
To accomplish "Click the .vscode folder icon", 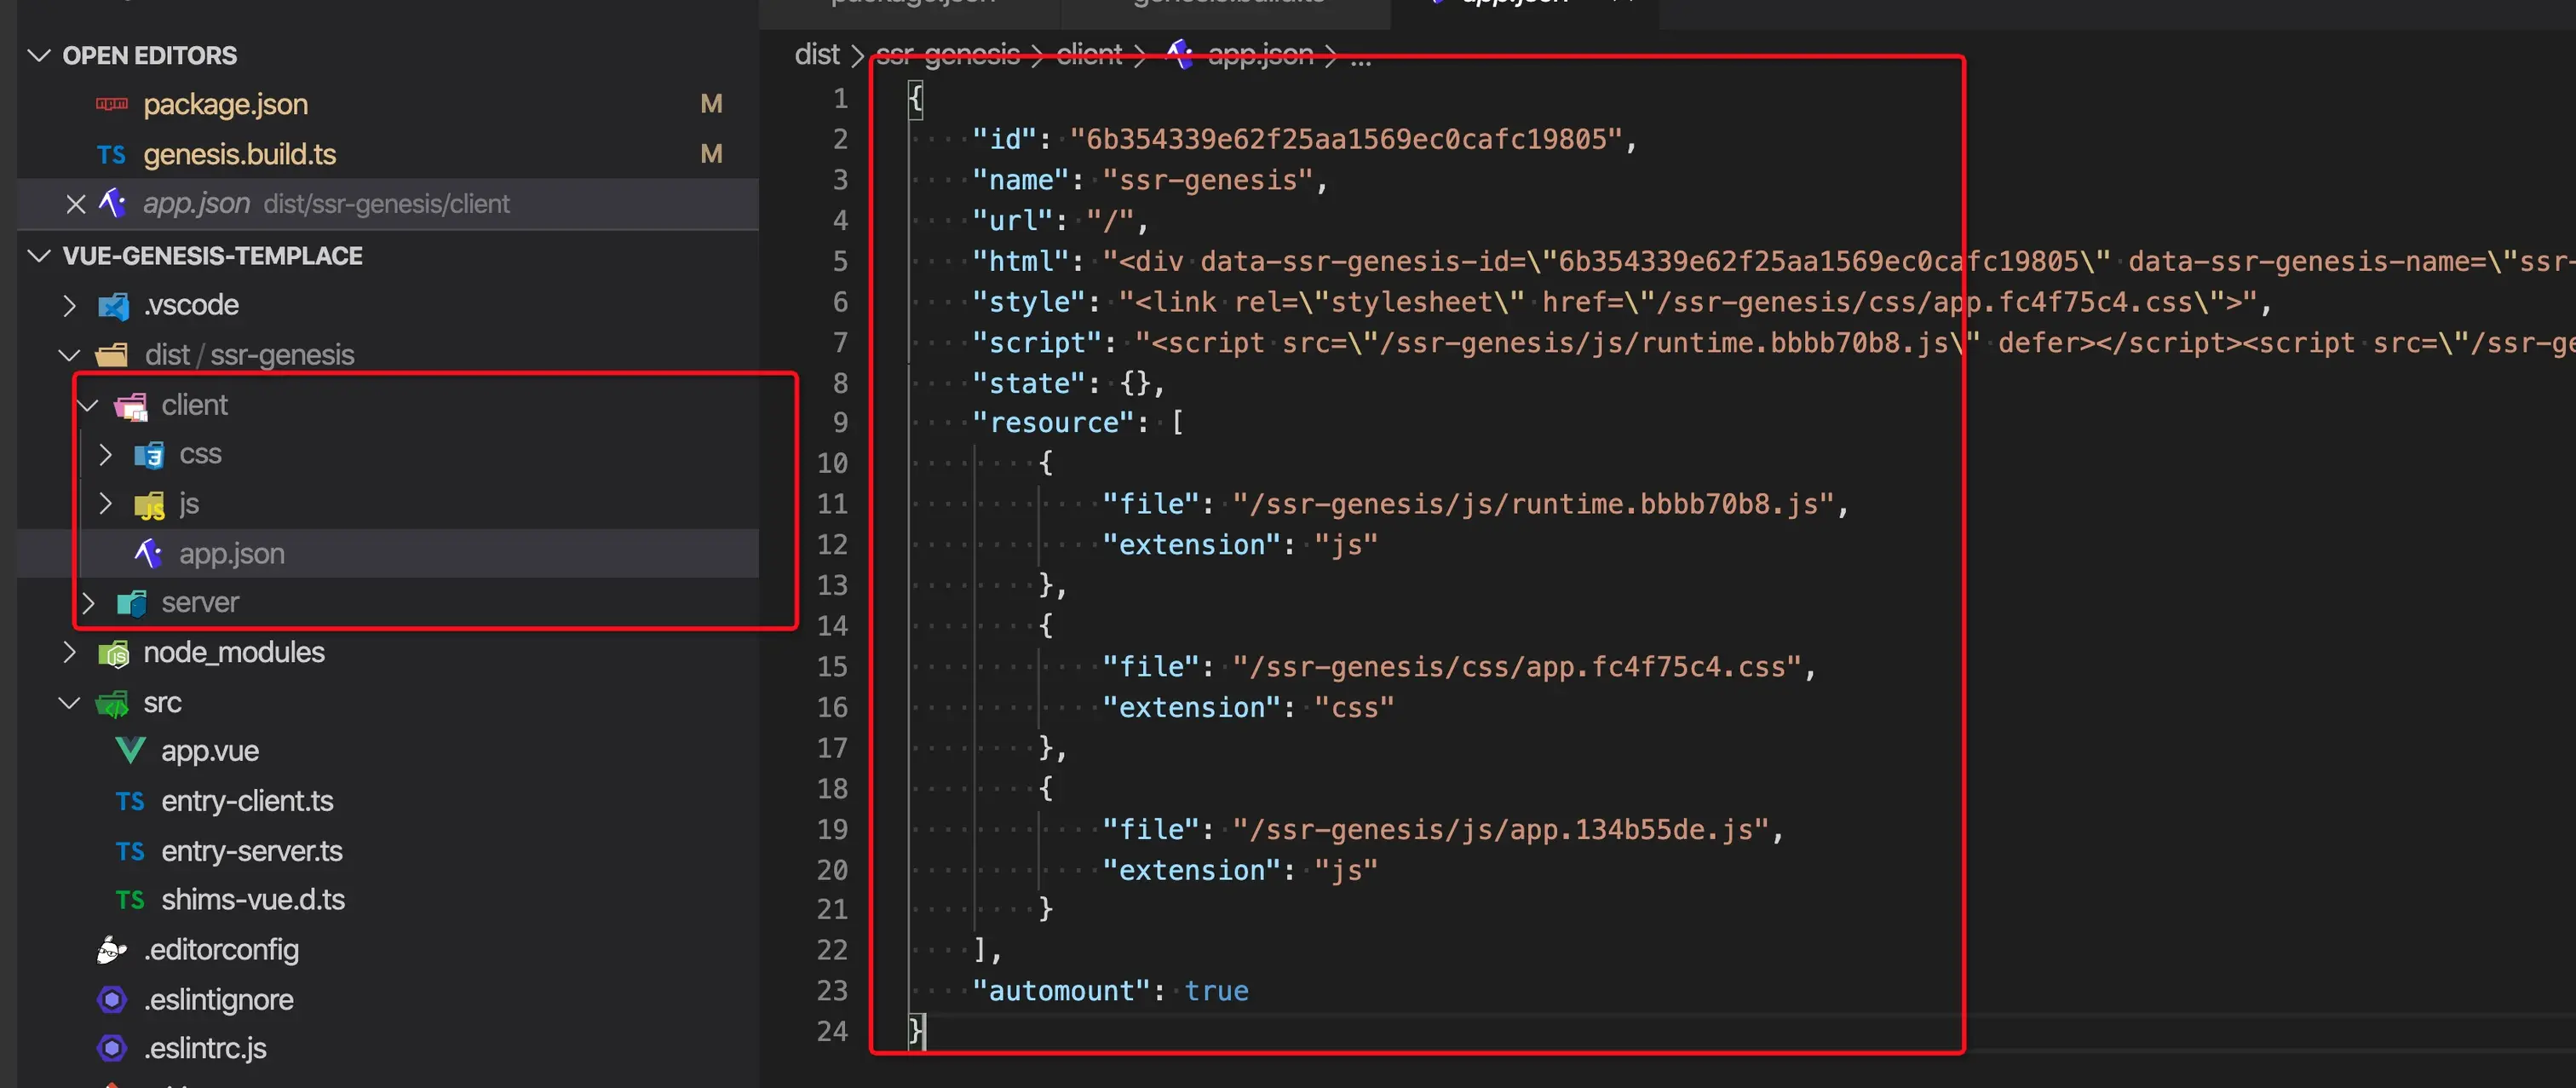I will point(113,305).
